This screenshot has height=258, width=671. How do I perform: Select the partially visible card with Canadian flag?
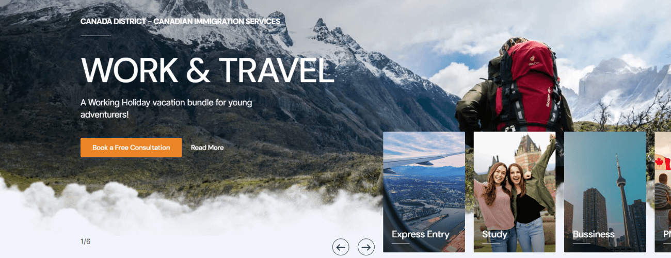click(663, 192)
